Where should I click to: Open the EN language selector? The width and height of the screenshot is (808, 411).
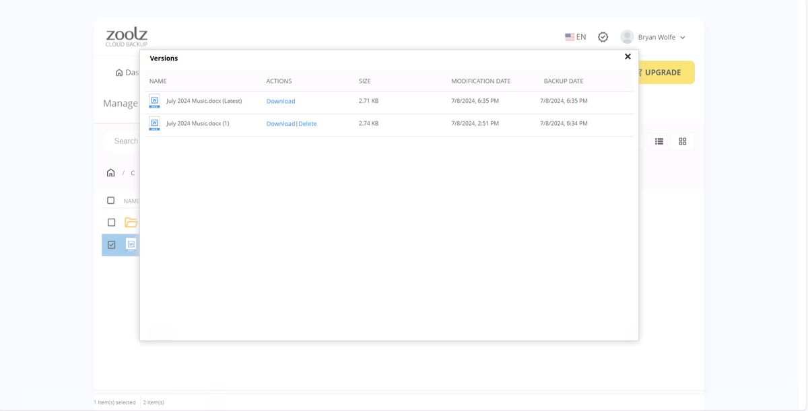click(576, 36)
